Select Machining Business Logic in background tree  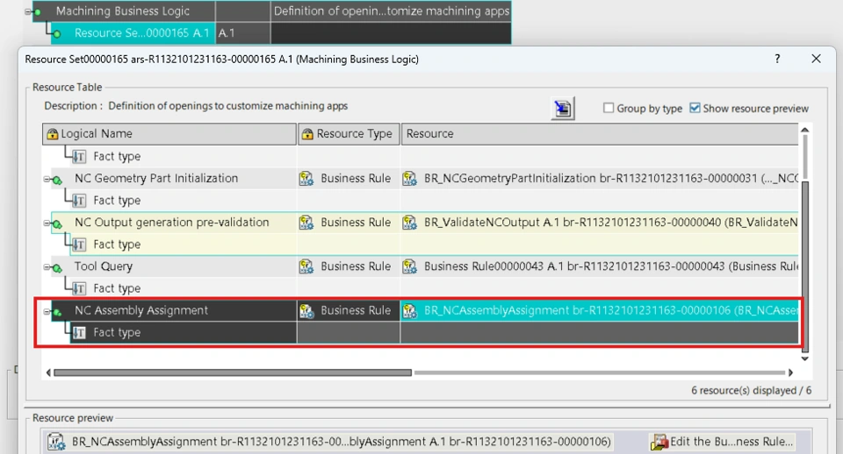(x=123, y=11)
